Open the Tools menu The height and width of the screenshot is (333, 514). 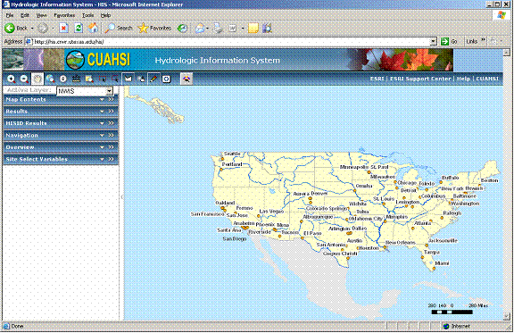(x=87, y=15)
